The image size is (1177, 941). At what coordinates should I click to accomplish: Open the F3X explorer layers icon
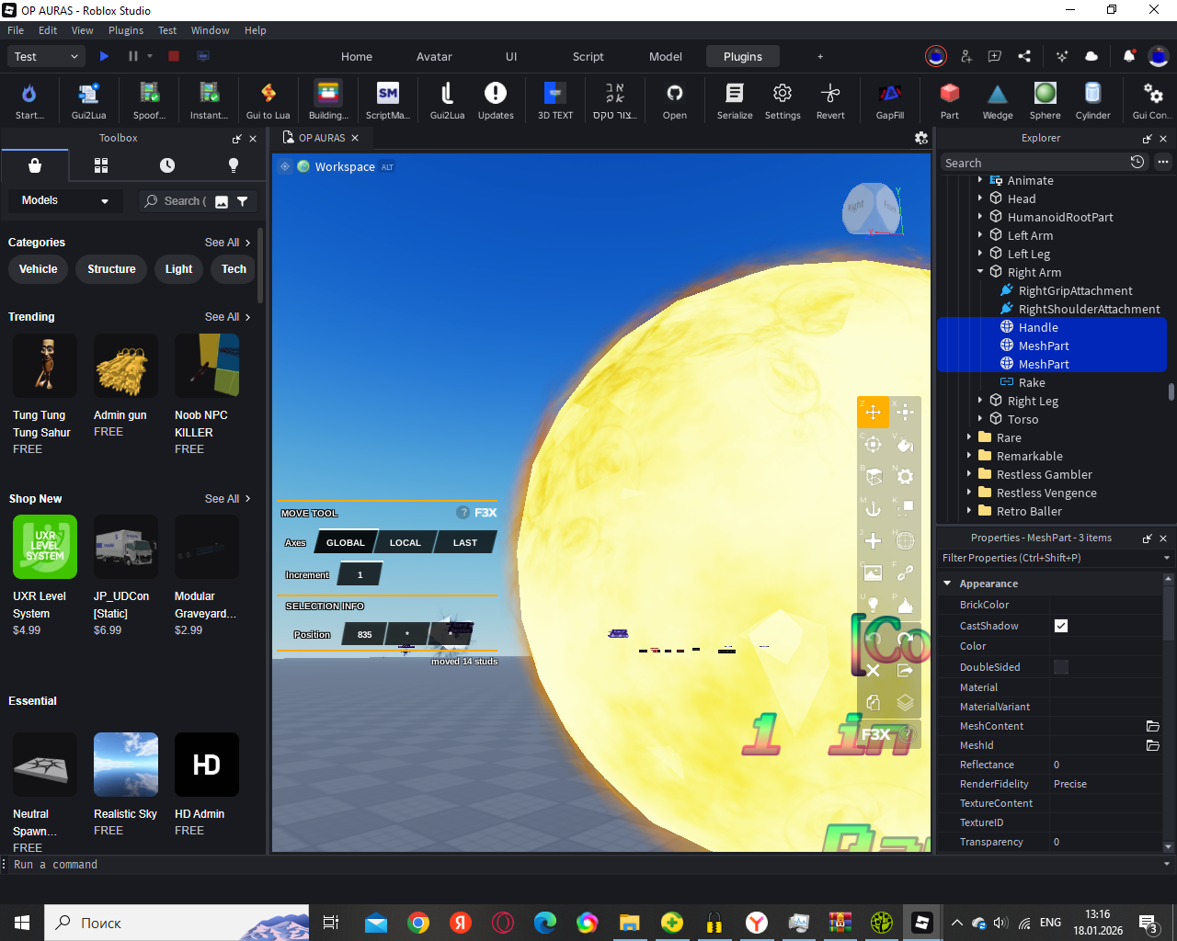coord(906,702)
